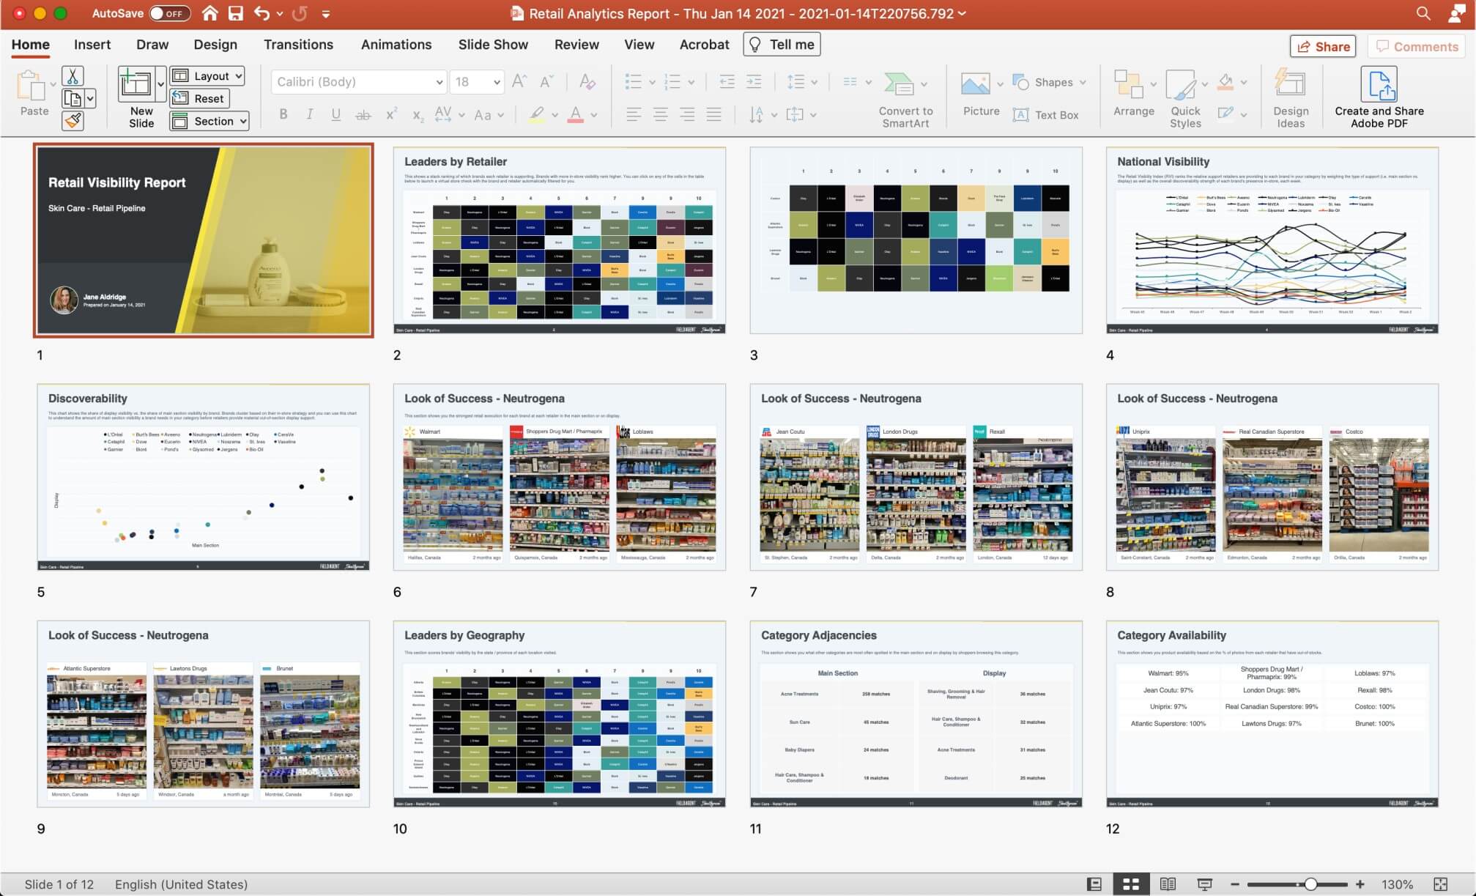Copy selection with Copy icon

click(73, 98)
